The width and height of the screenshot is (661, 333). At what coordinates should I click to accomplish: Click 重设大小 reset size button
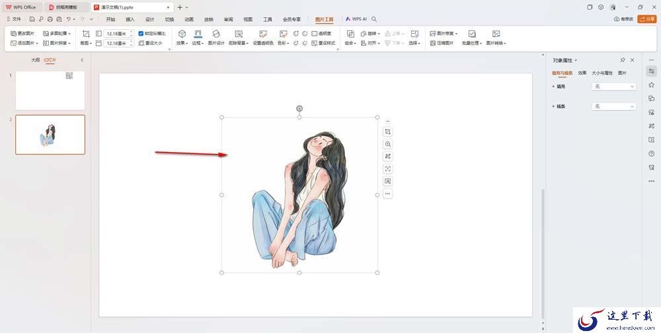tap(151, 43)
